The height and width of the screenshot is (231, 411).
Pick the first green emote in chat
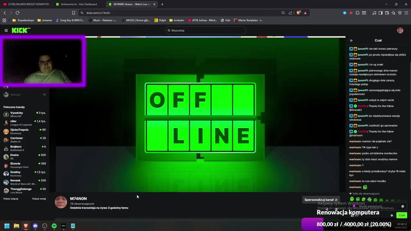click(x=352, y=199)
